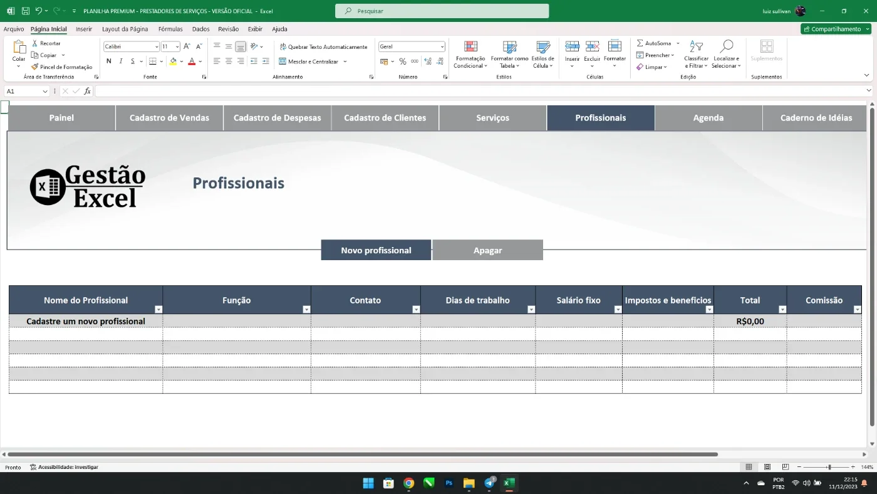Click the increase decimal places icon
877x494 pixels.
click(x=428, y=61)
